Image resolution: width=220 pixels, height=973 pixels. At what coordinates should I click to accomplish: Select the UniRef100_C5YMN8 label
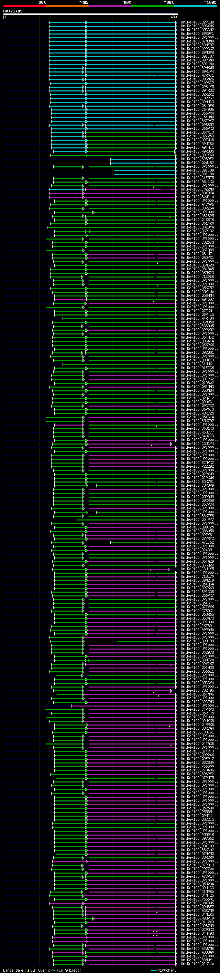(x=197, y=117)
